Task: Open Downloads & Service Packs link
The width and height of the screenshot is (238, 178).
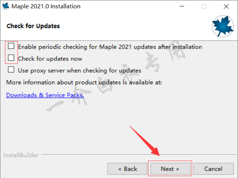Action: click(45, 95)
